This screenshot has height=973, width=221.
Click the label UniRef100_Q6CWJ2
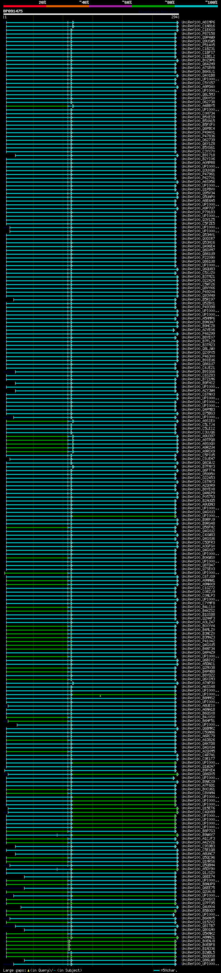coord(198,463)
